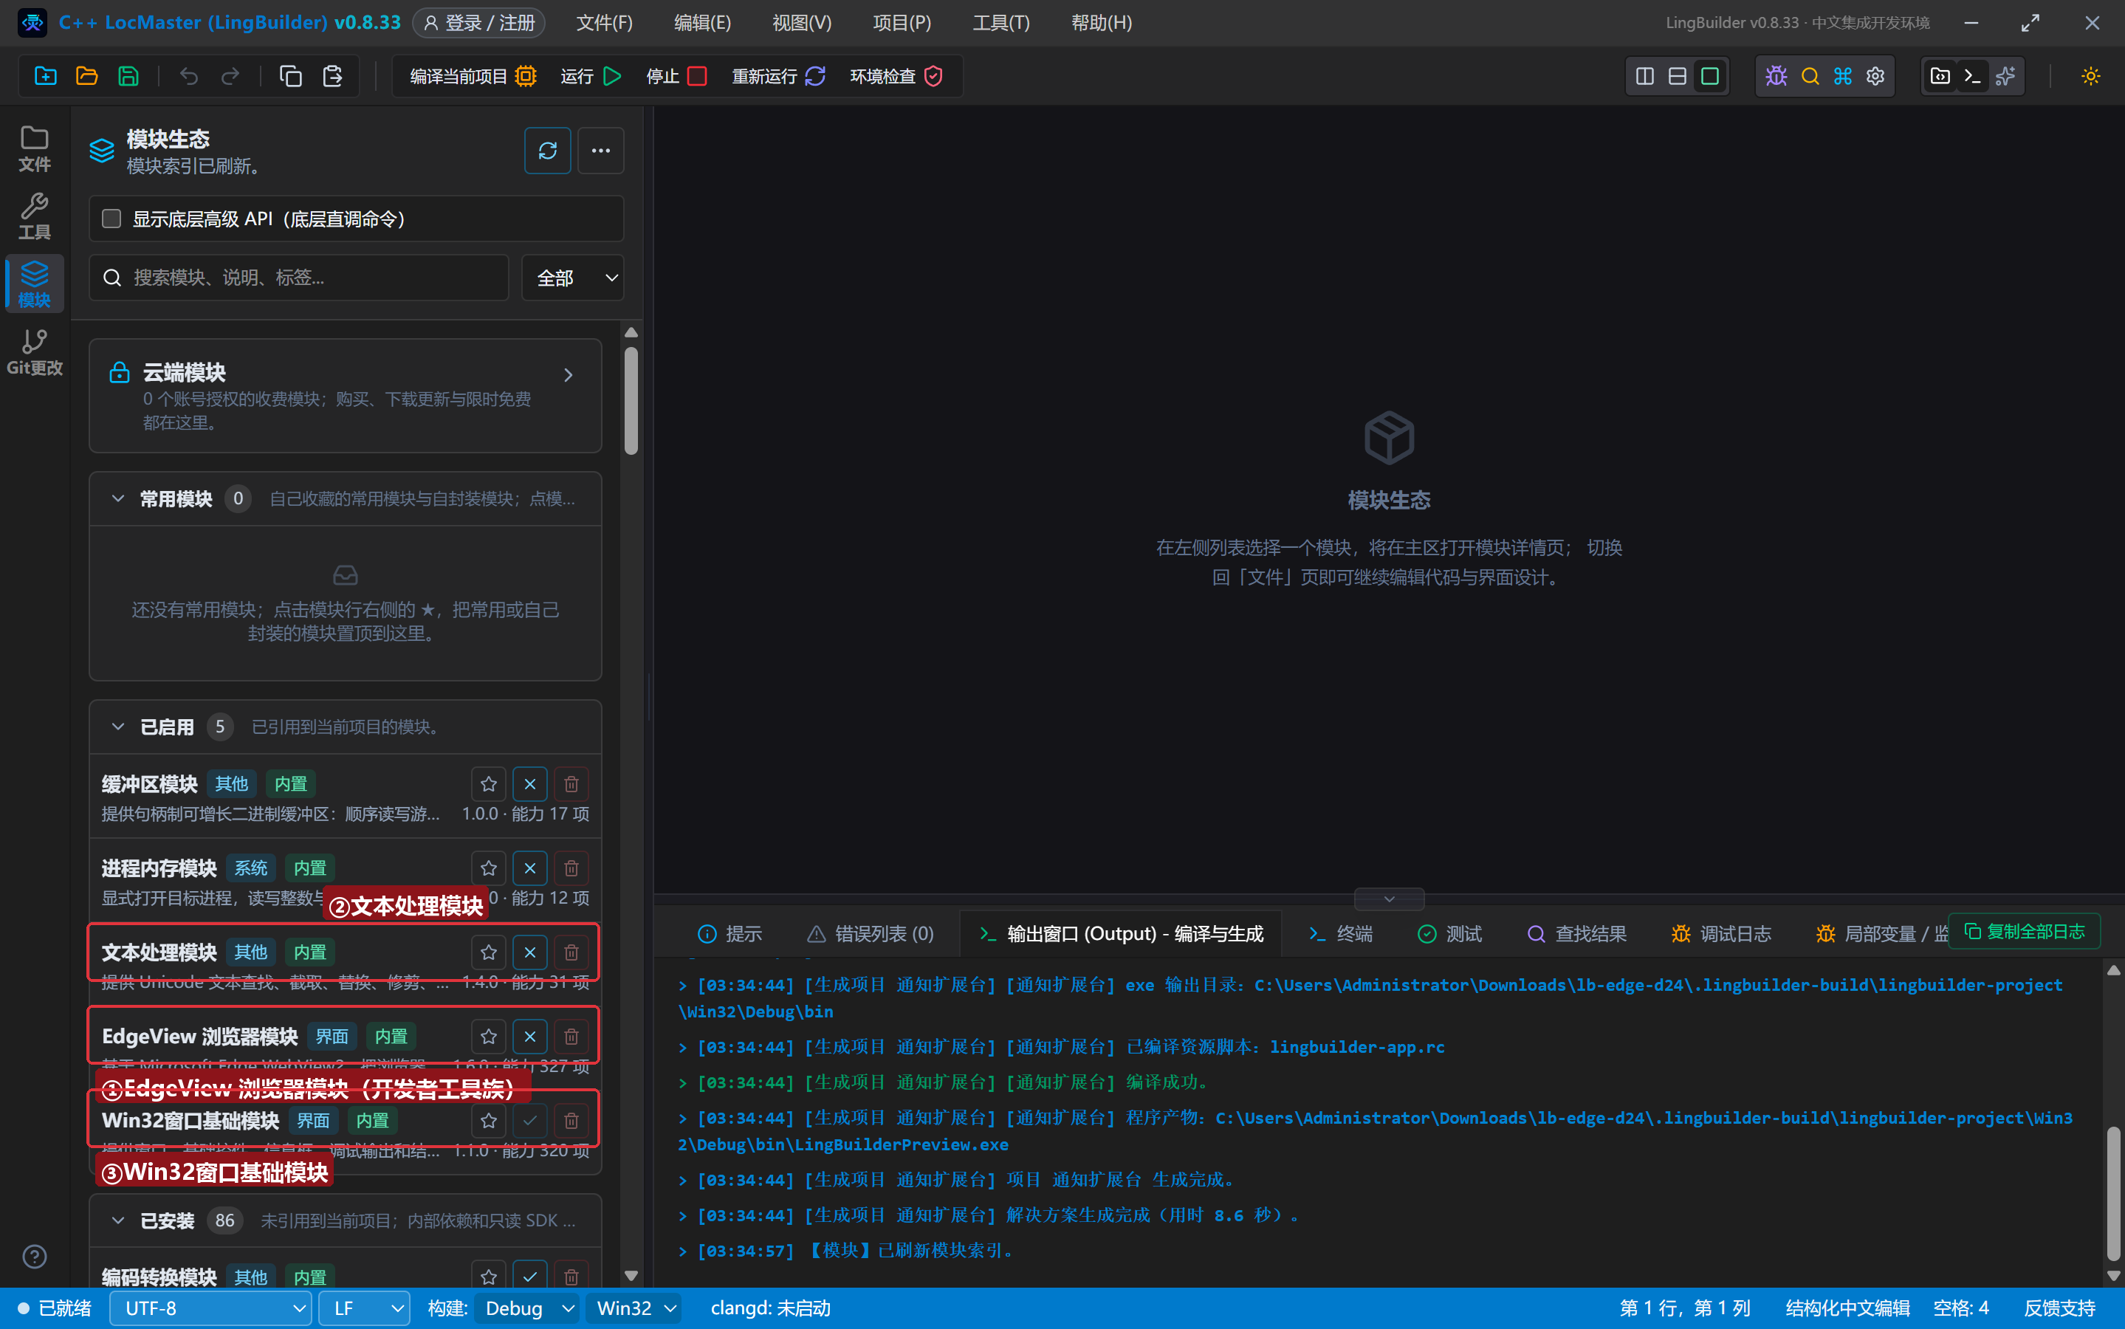The width and height of the screenshot is (2125, 1329).
Task: Toggle the light/dark theme sun icon
Action: coord(2091,77)
